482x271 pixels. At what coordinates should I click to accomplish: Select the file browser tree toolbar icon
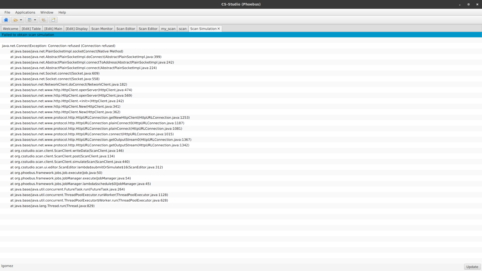[43, 20]
